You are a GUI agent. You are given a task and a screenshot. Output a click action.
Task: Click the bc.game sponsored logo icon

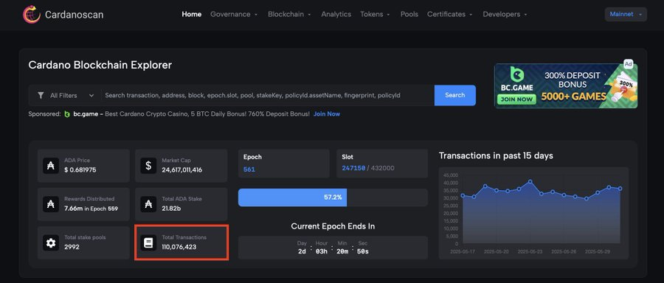click(x=67, y=114)
